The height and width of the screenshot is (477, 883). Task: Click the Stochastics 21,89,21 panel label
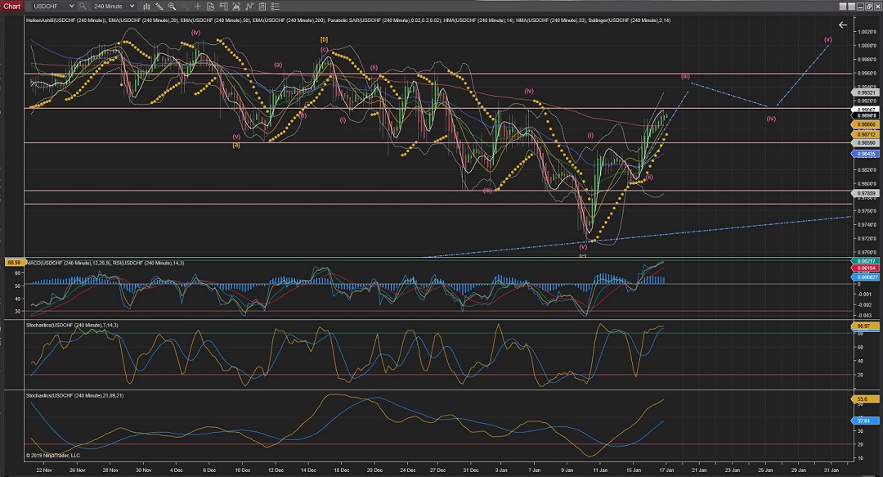[75, 396]
